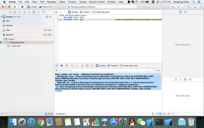Screen dimensions: 204x128
Task: Select the 0 dyld_fatal_error stack frame
Action: [x=27, y=42]
